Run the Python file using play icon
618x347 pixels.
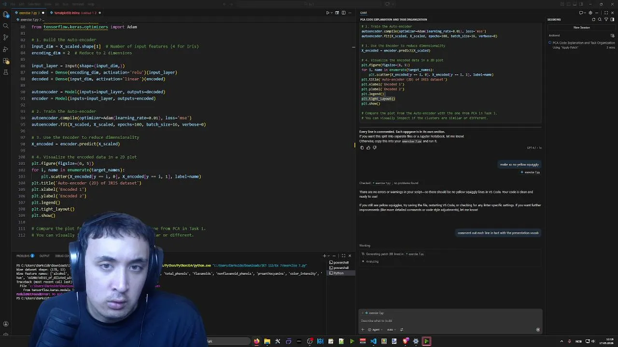pyautogui.click(x=327, y=13)
